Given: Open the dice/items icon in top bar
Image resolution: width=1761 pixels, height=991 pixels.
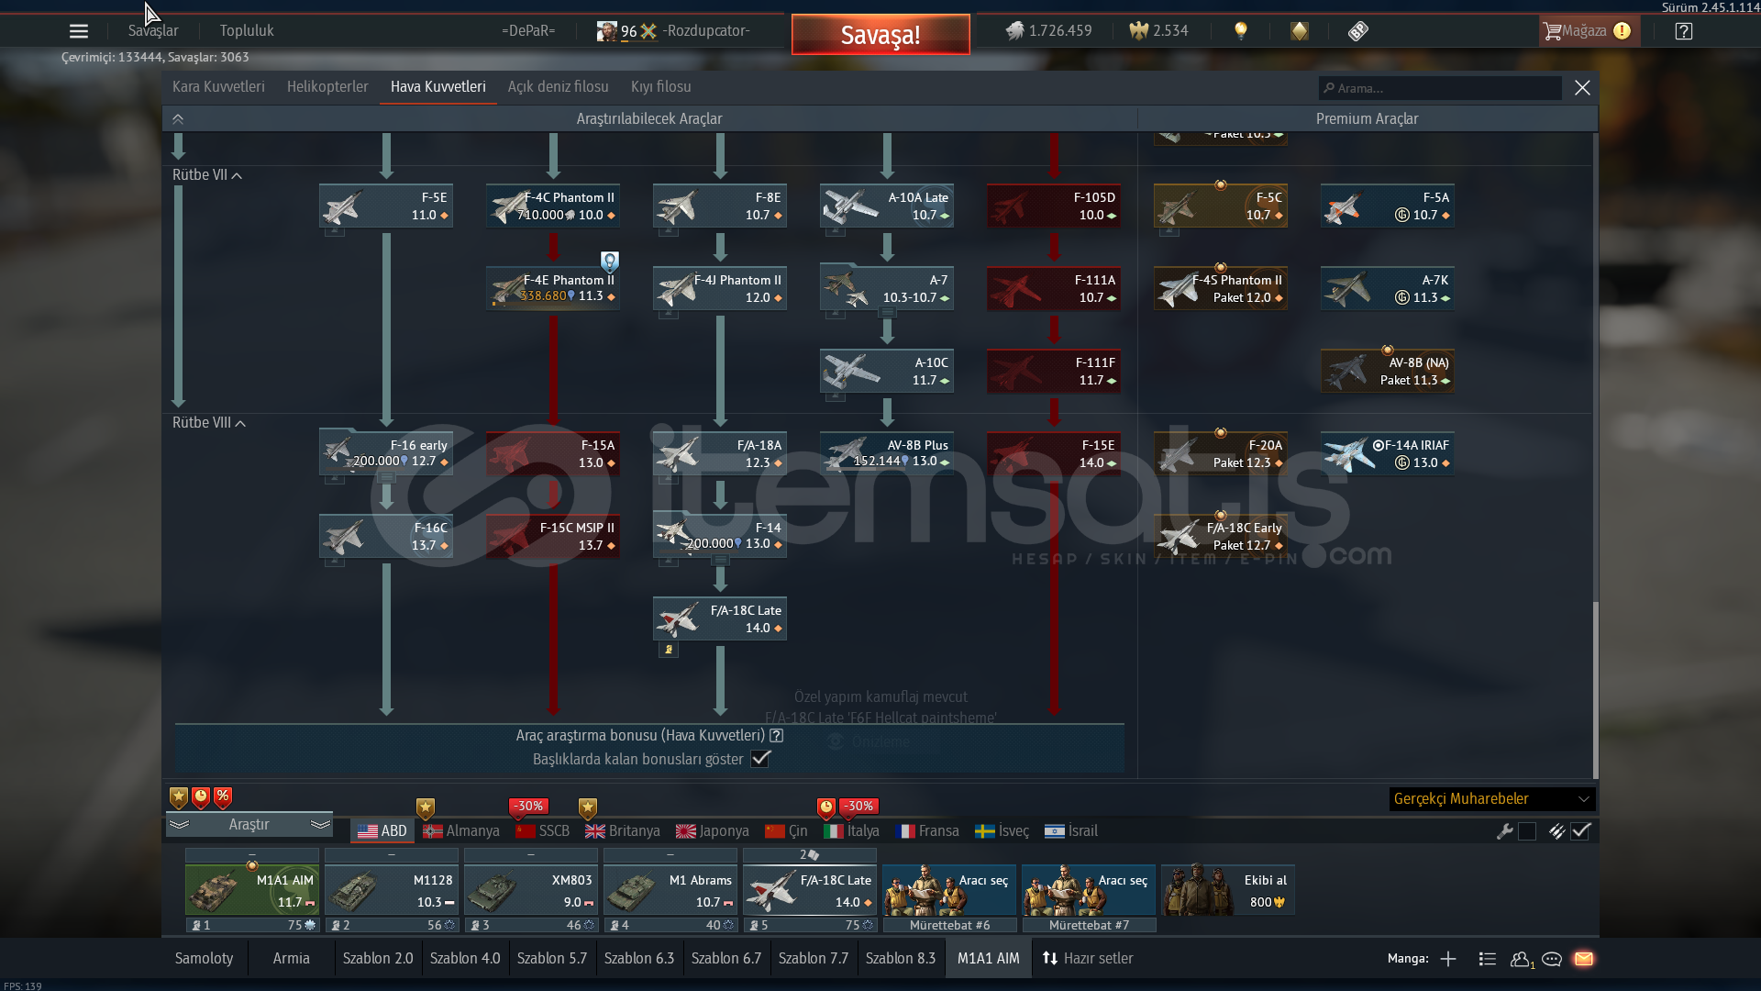Looking at the screenshot, I should pos(1358,31).
